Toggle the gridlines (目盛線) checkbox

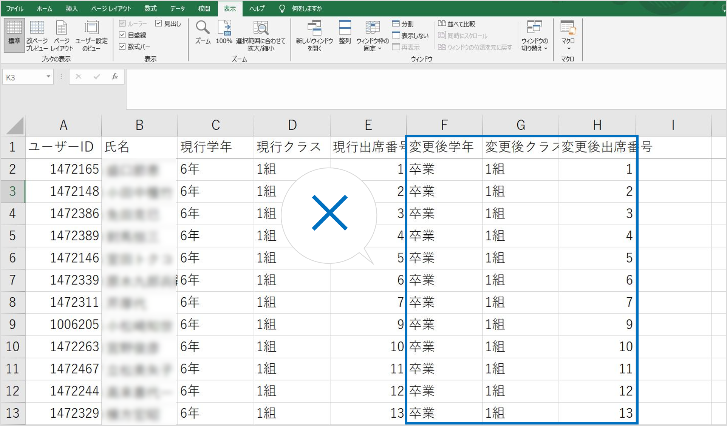122,35
